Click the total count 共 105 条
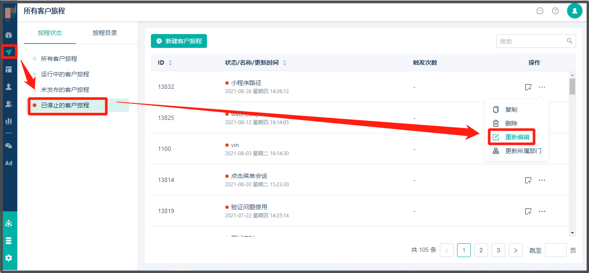This screenshot has width=589, height=273. (x=424, y=250)
